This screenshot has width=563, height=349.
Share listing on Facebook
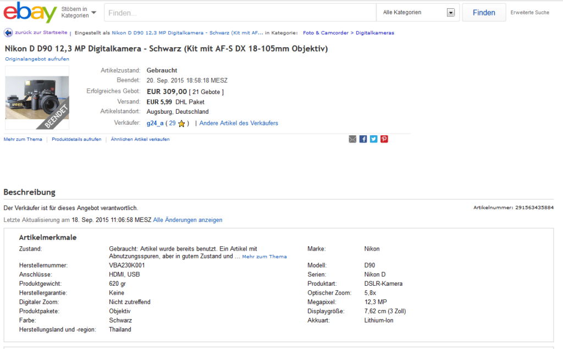(x=363, y=139)
